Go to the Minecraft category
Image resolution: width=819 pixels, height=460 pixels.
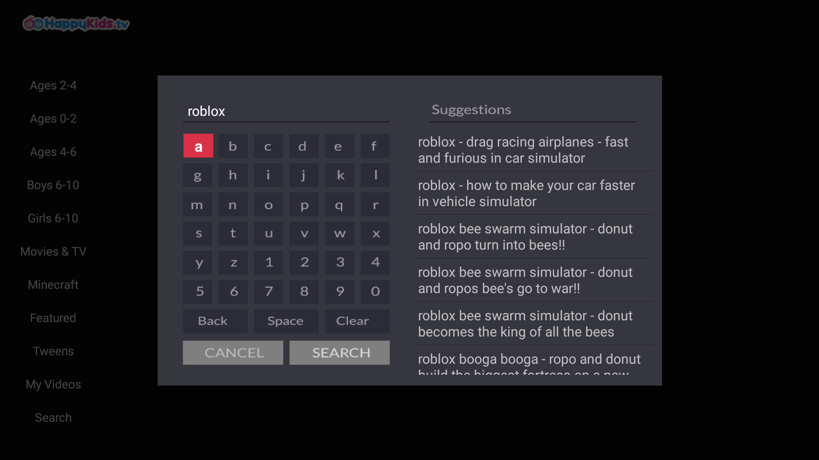[53, 285]
